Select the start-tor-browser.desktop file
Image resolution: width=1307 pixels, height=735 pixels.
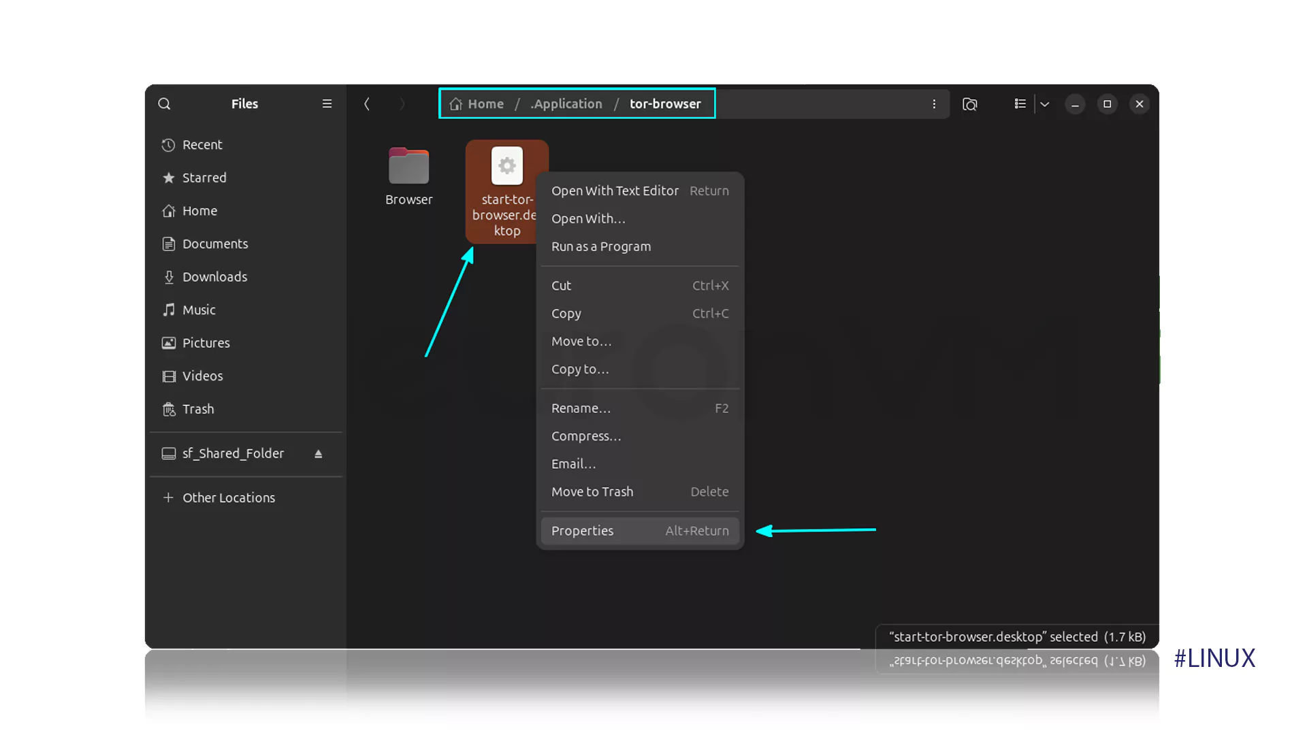click(x=506, y=191)
